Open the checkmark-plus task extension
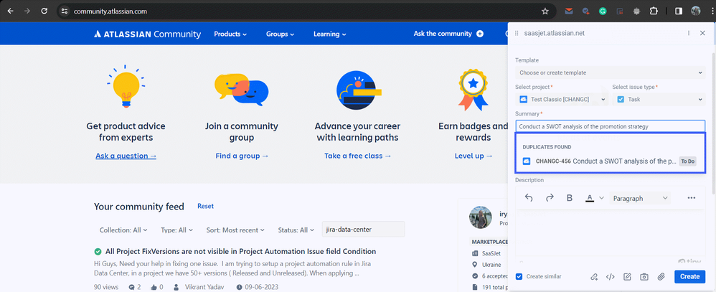Viewport: 716px width, 292px height. click(x=586, y=11)
